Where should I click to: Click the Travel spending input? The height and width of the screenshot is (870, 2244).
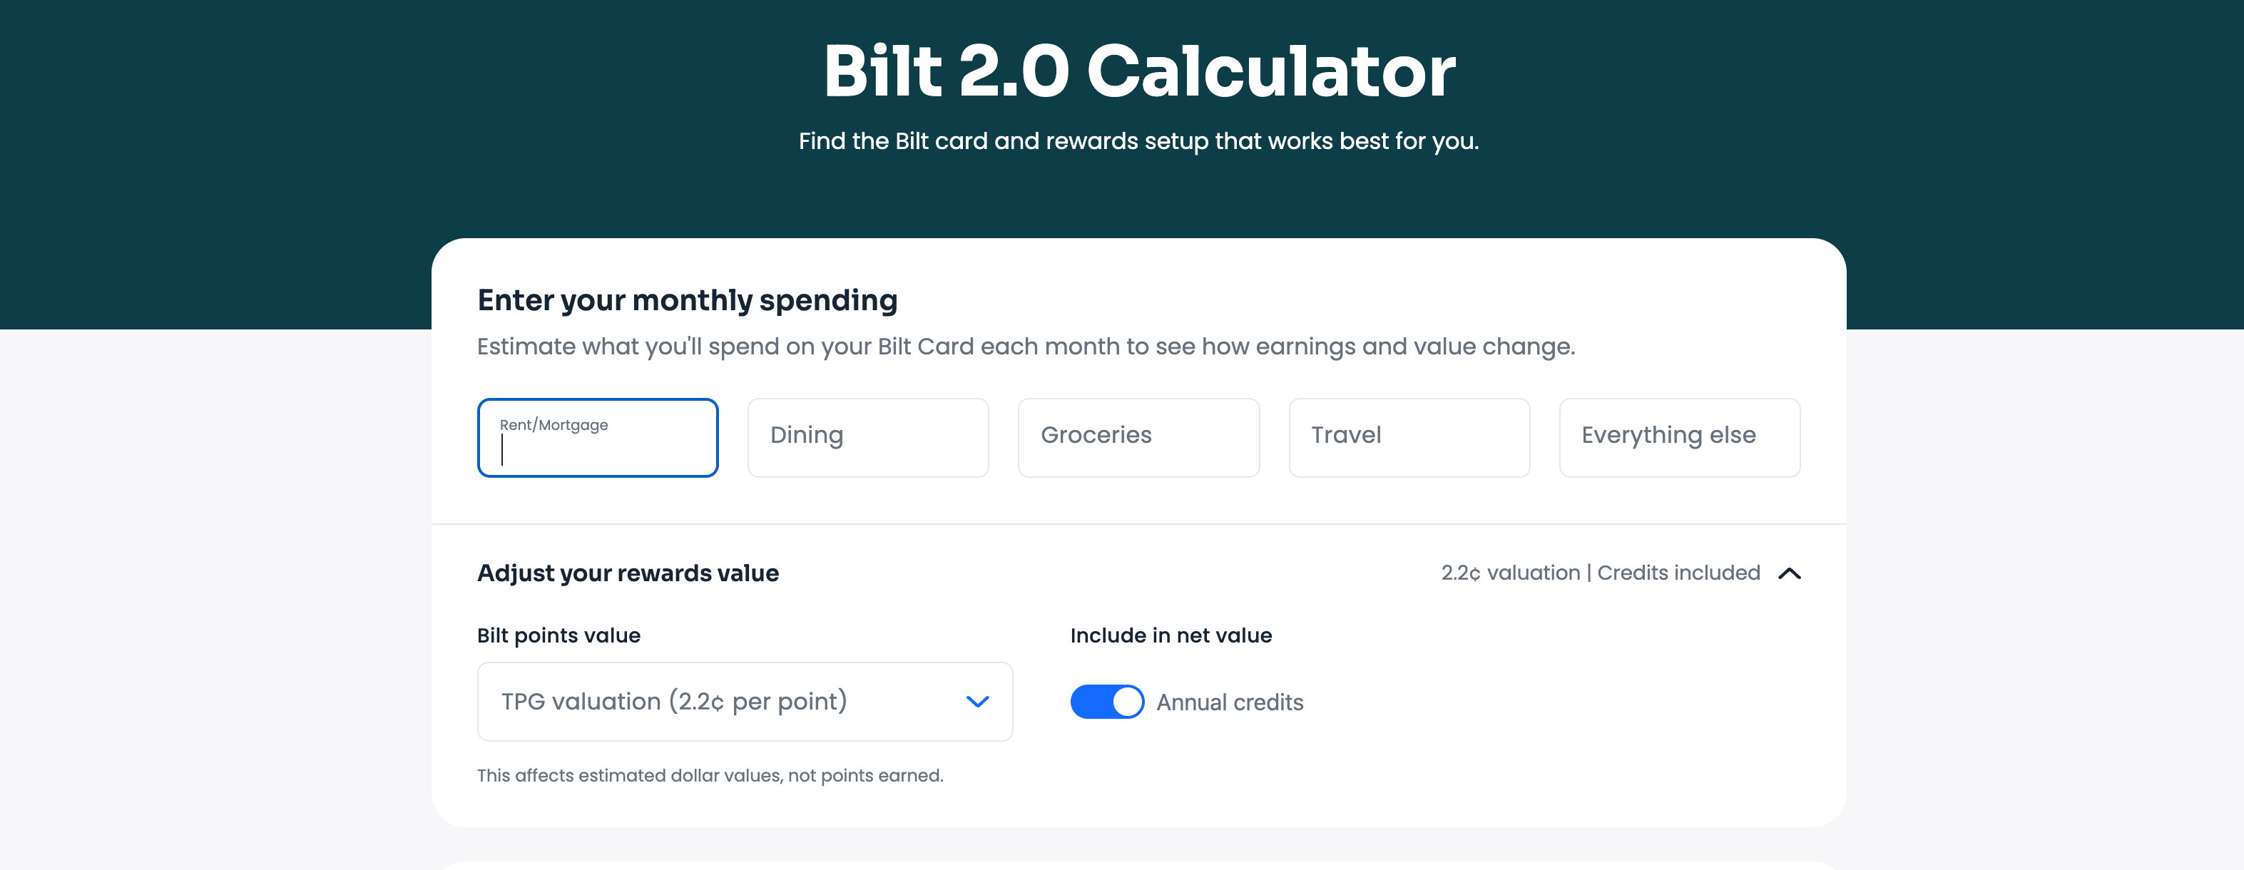click(x=1409, y=437)
